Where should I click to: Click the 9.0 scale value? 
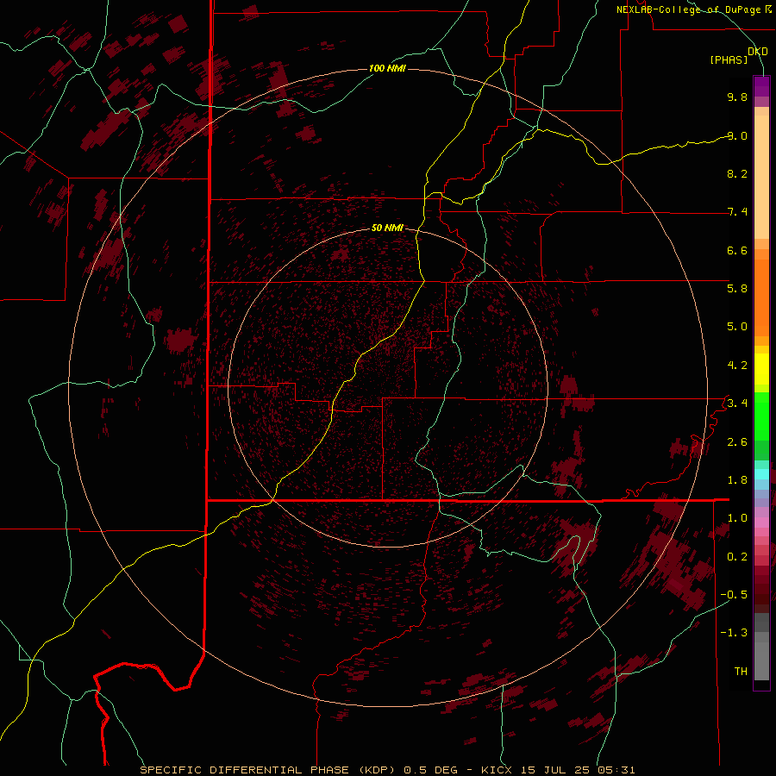tap(737, 135)
